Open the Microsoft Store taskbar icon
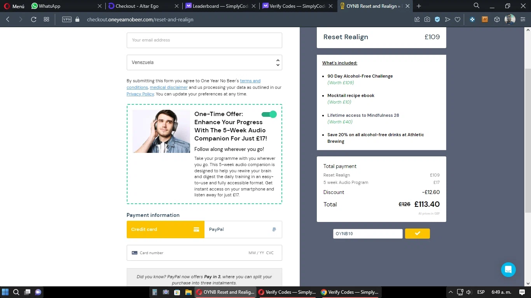 tap(177, 292)
